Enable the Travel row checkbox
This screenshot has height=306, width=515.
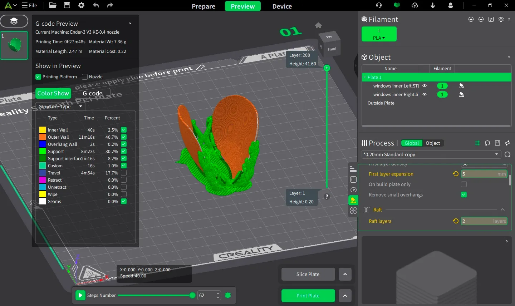tap(124, 173)
